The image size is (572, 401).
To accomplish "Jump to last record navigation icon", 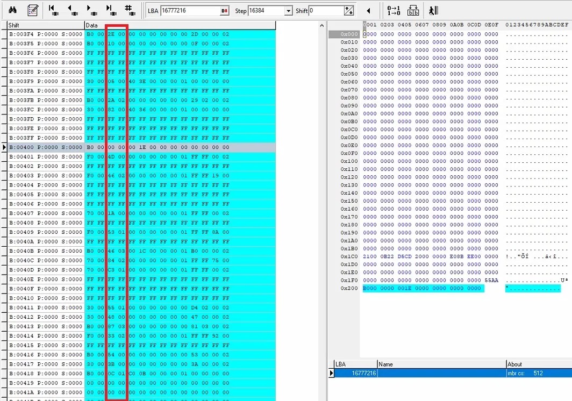I will coord(111,10).
